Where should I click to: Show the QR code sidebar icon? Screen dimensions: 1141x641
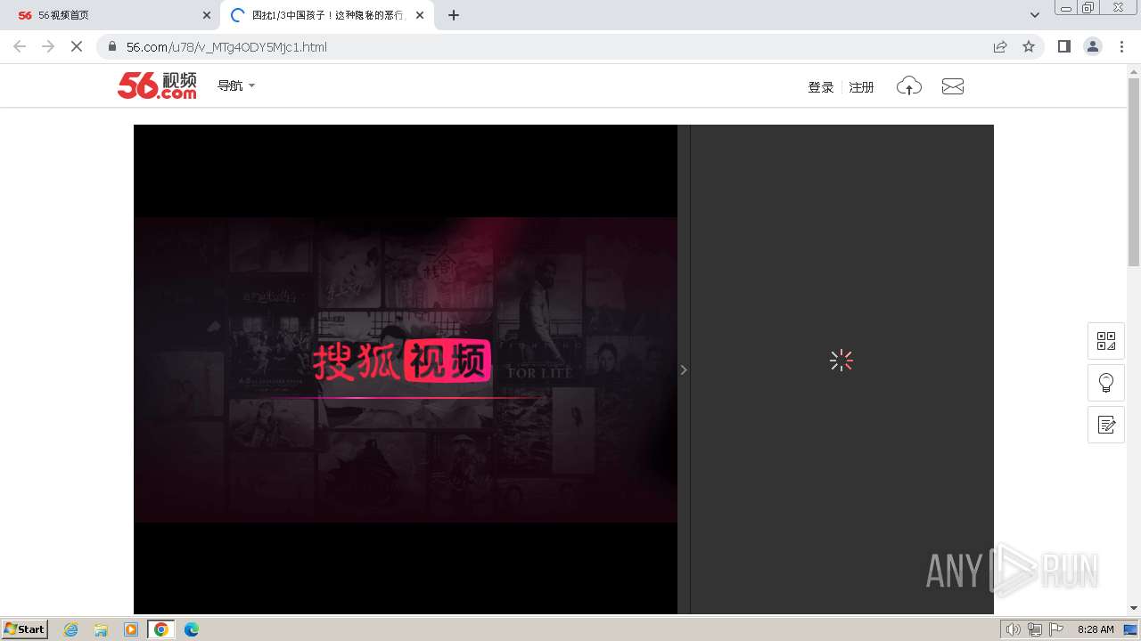1106,341
